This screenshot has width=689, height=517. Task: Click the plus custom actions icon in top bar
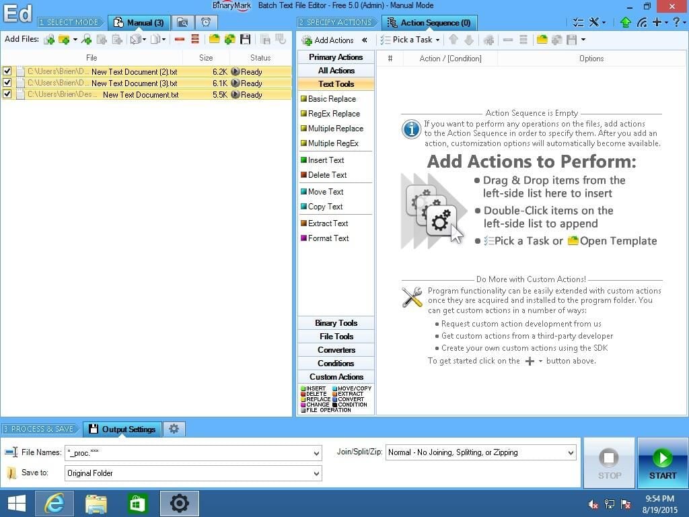[x=657, y=22]
